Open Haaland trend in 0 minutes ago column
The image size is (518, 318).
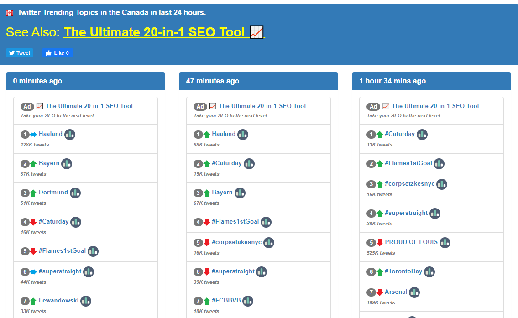[51, 134]
